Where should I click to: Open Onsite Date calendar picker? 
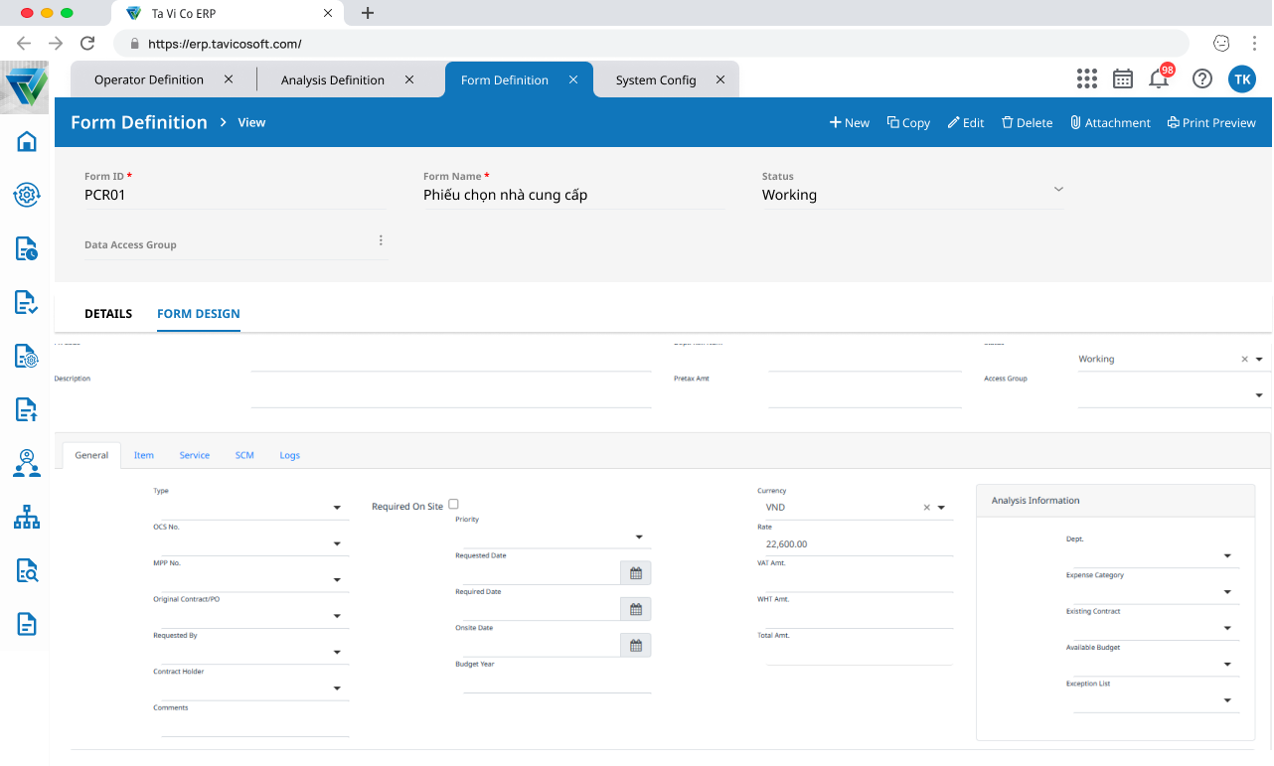[x=636, y=646]
